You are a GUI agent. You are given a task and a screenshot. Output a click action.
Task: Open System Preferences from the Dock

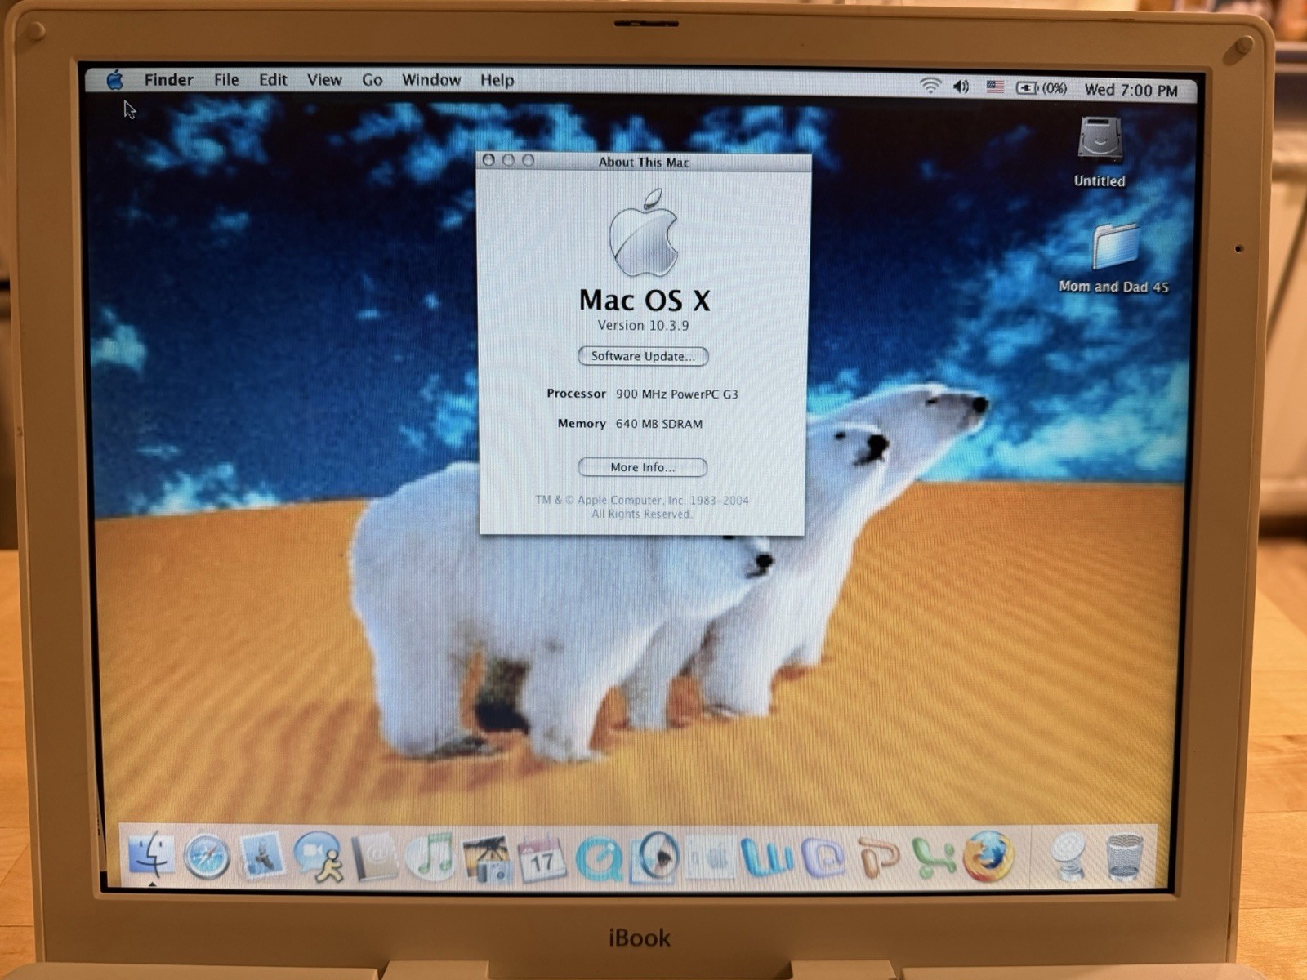coord(710,859)
